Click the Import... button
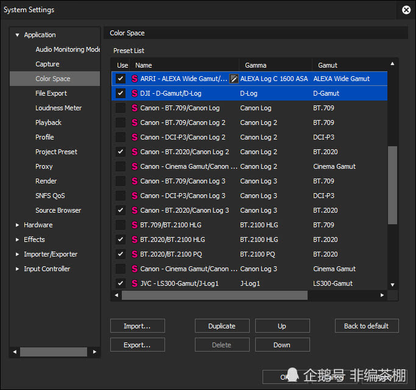The height and width of the screenshot is (390, 416). [x=137, y=326]
